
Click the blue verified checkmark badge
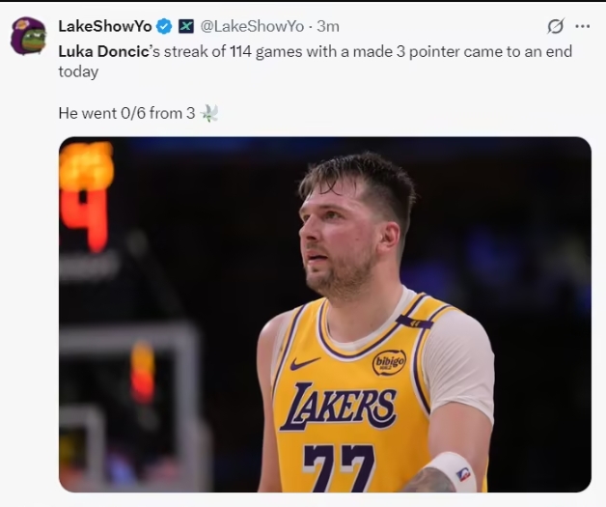pos(165,26)
